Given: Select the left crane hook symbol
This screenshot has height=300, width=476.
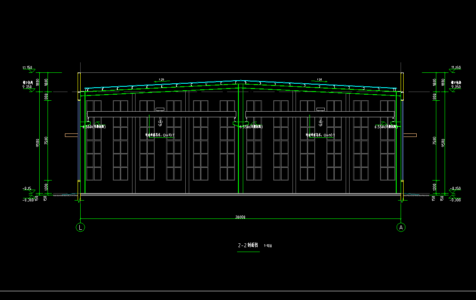Looking at the screenshot, I should [x=160, y=123].
